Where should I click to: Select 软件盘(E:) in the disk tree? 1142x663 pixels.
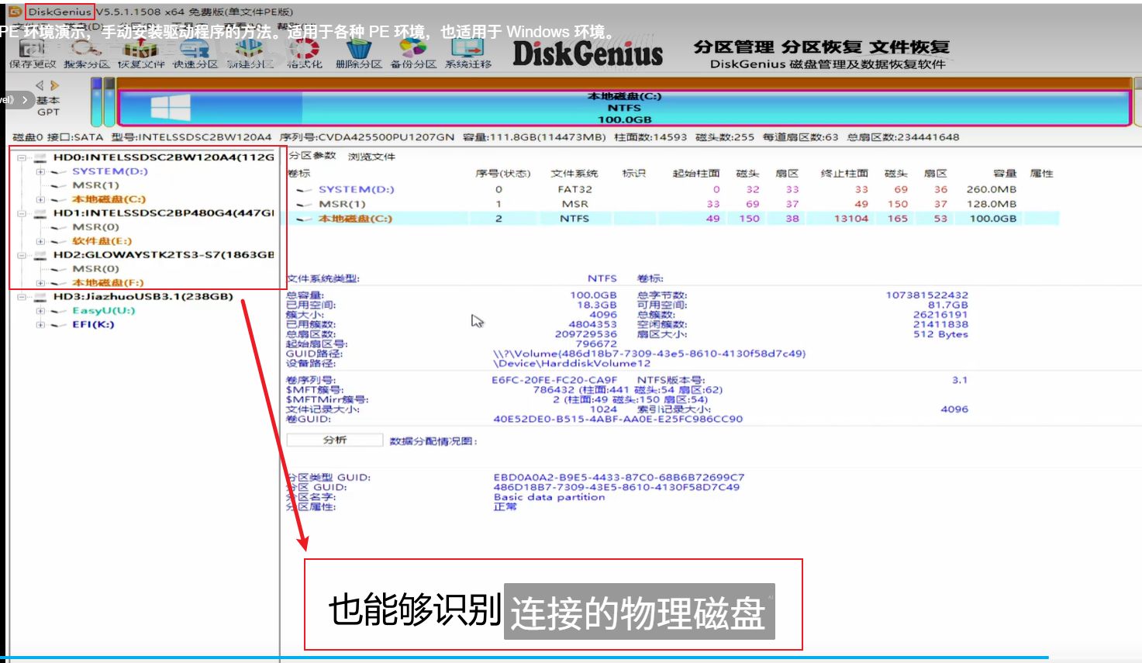click(102, 241)
